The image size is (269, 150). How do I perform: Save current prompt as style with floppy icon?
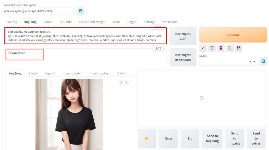[x=239, y=48]
